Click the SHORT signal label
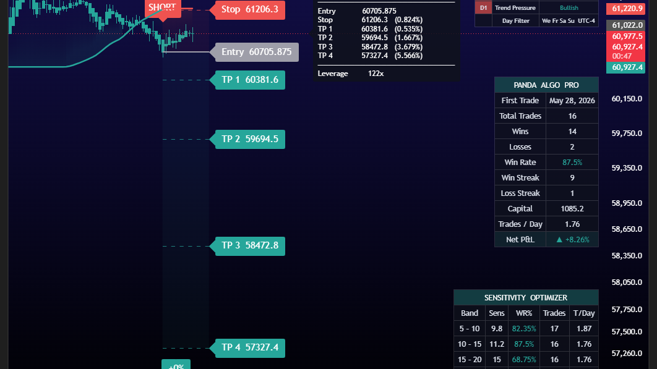The image size is (657, 369). tap(163, 8)
